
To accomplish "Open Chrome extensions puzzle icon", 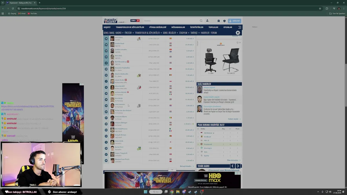I will [x=327, y=8].
